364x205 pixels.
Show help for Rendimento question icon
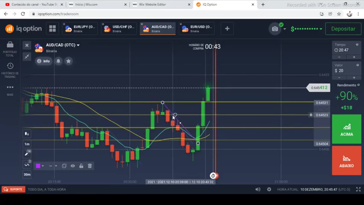(x=359, y=85)
